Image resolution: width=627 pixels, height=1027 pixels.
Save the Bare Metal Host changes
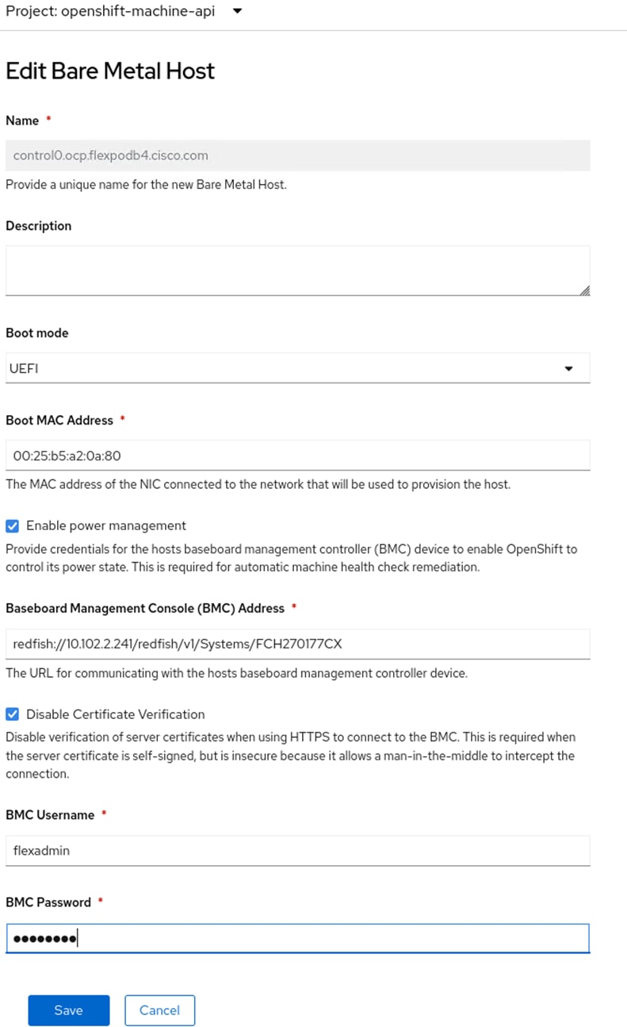[69, 1010]
